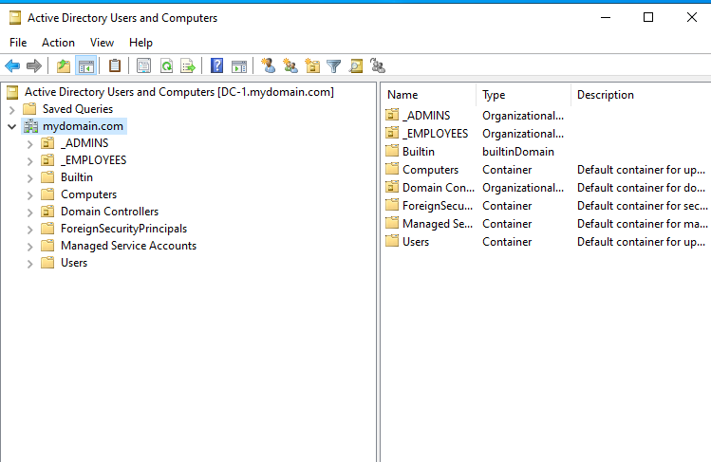Click the Export List toolbar icon

point(188,66)
